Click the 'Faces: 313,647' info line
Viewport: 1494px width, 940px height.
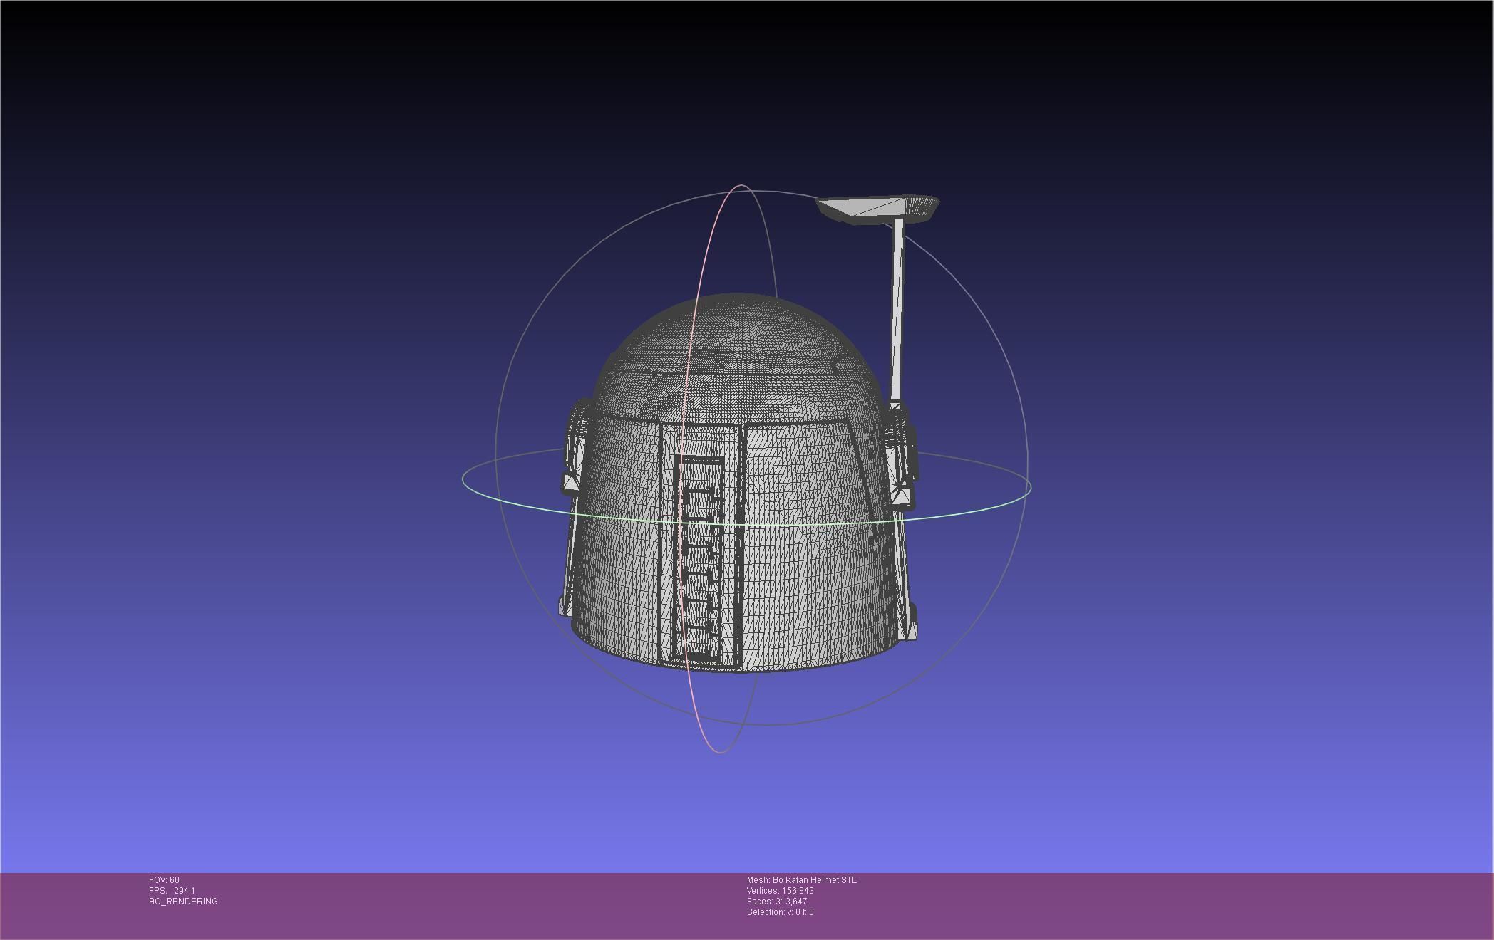(x=777, y=902)
